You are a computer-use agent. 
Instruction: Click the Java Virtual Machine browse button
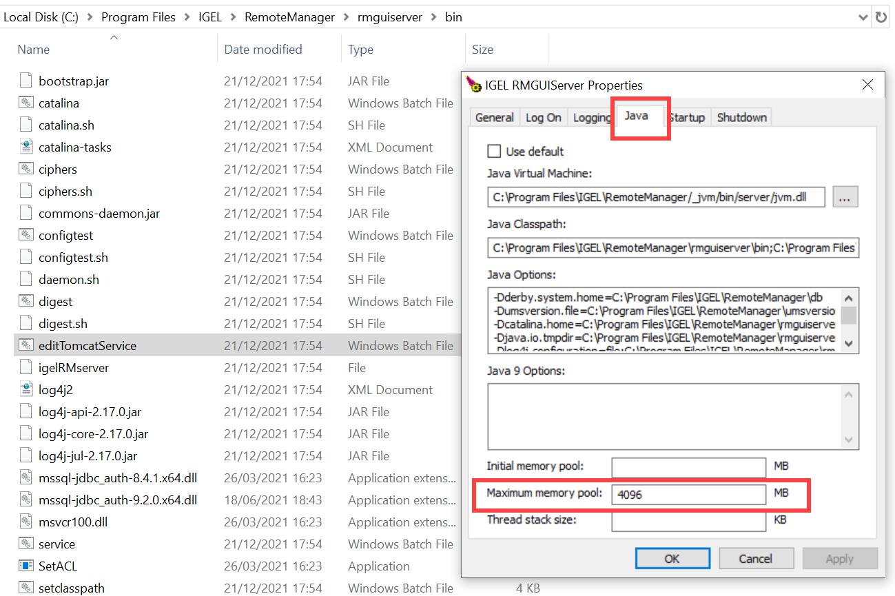pyautogui.click(x=845, y=196)
